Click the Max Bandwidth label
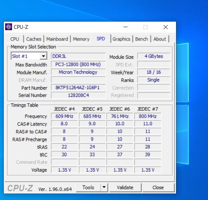 coord(31,65)
